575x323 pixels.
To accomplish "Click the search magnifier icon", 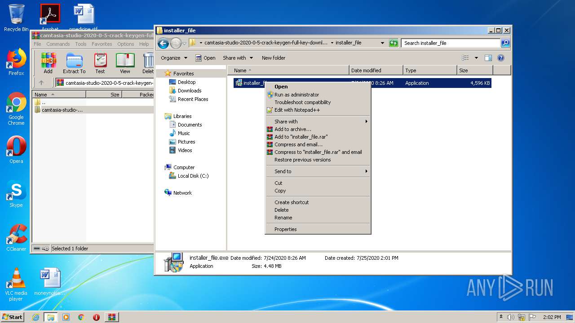I will 505,43.
